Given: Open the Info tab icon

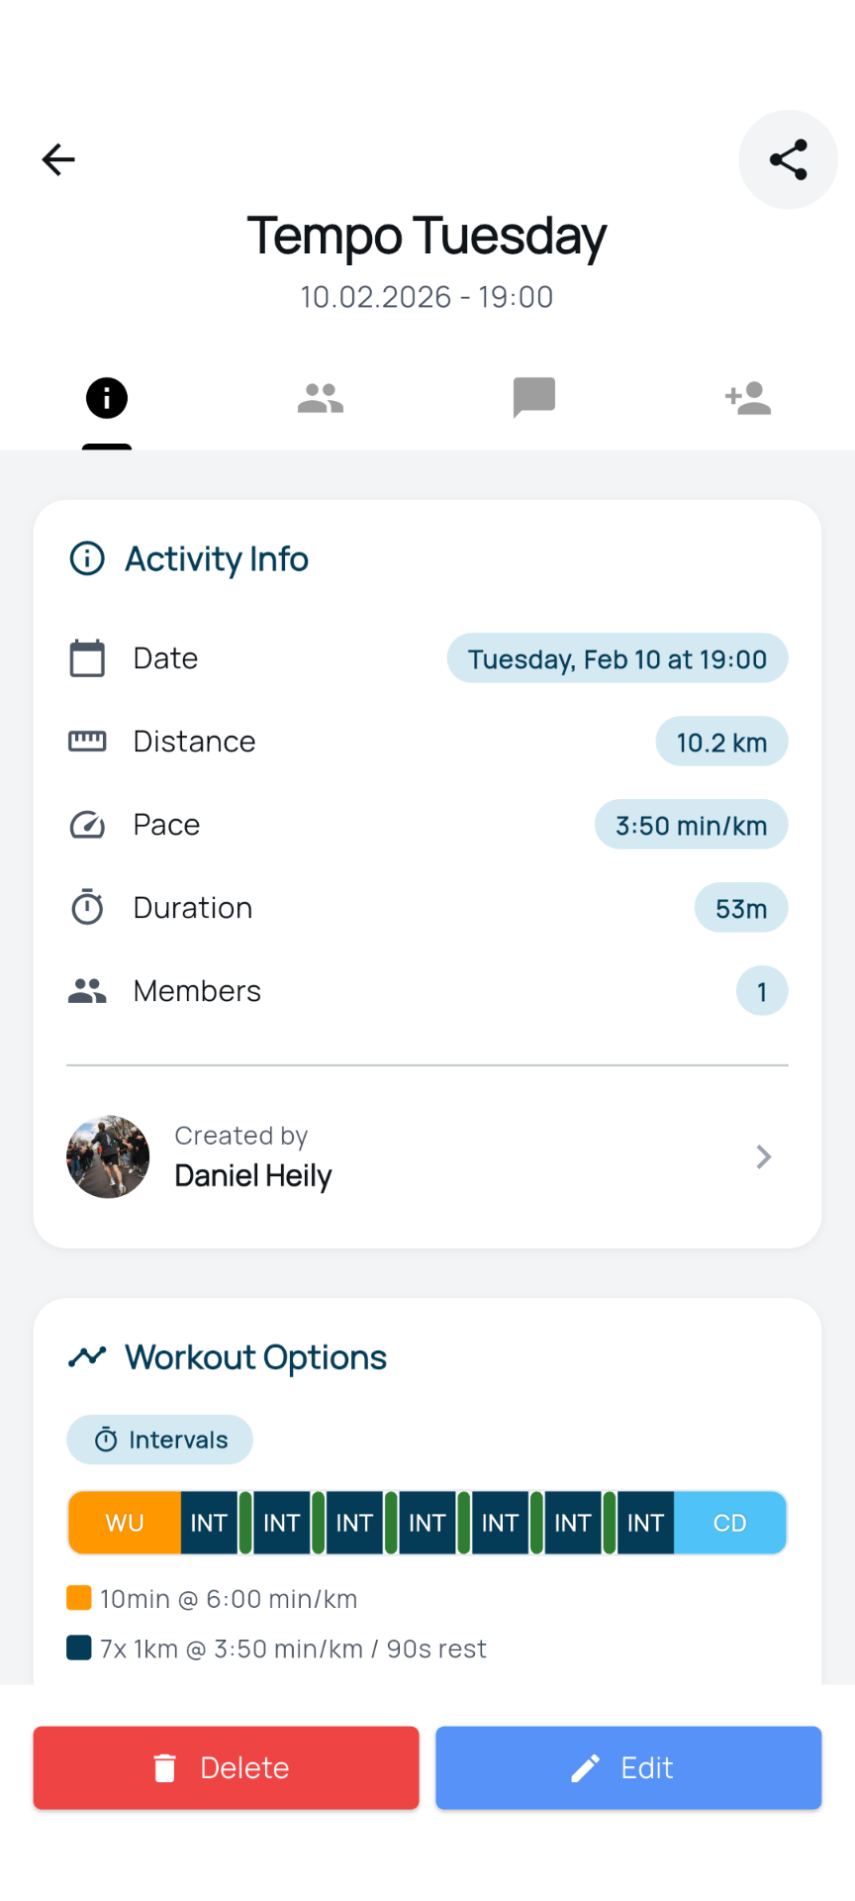Looking at the screenshot, I should (x=107, y=397).
